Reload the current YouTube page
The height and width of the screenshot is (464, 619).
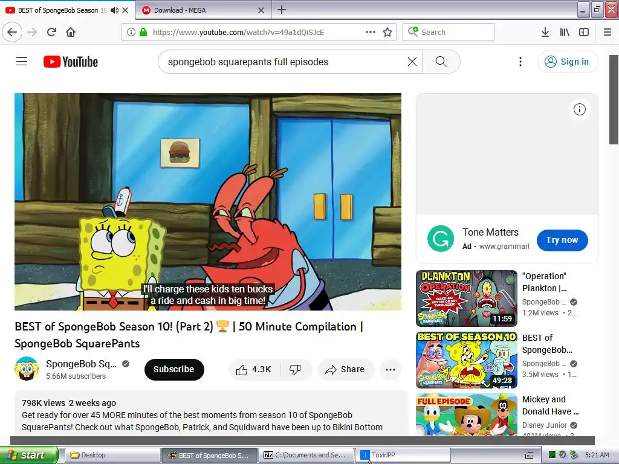(x=51, y=32)
